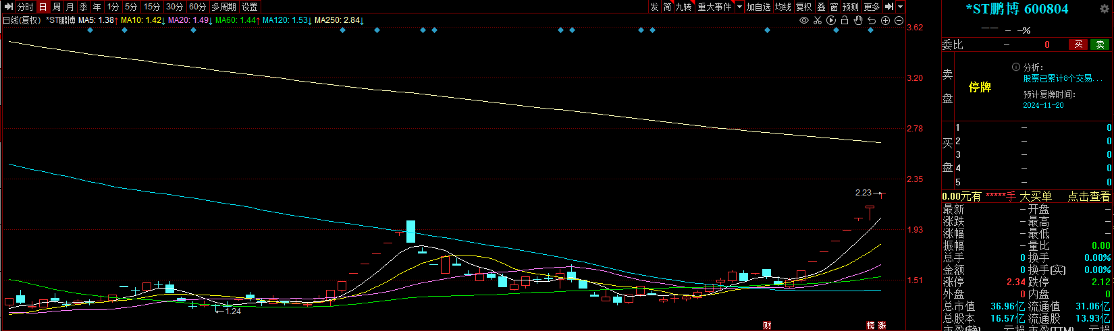
Task: Open the 更多 more menu
Action: (x=872, y=7)
